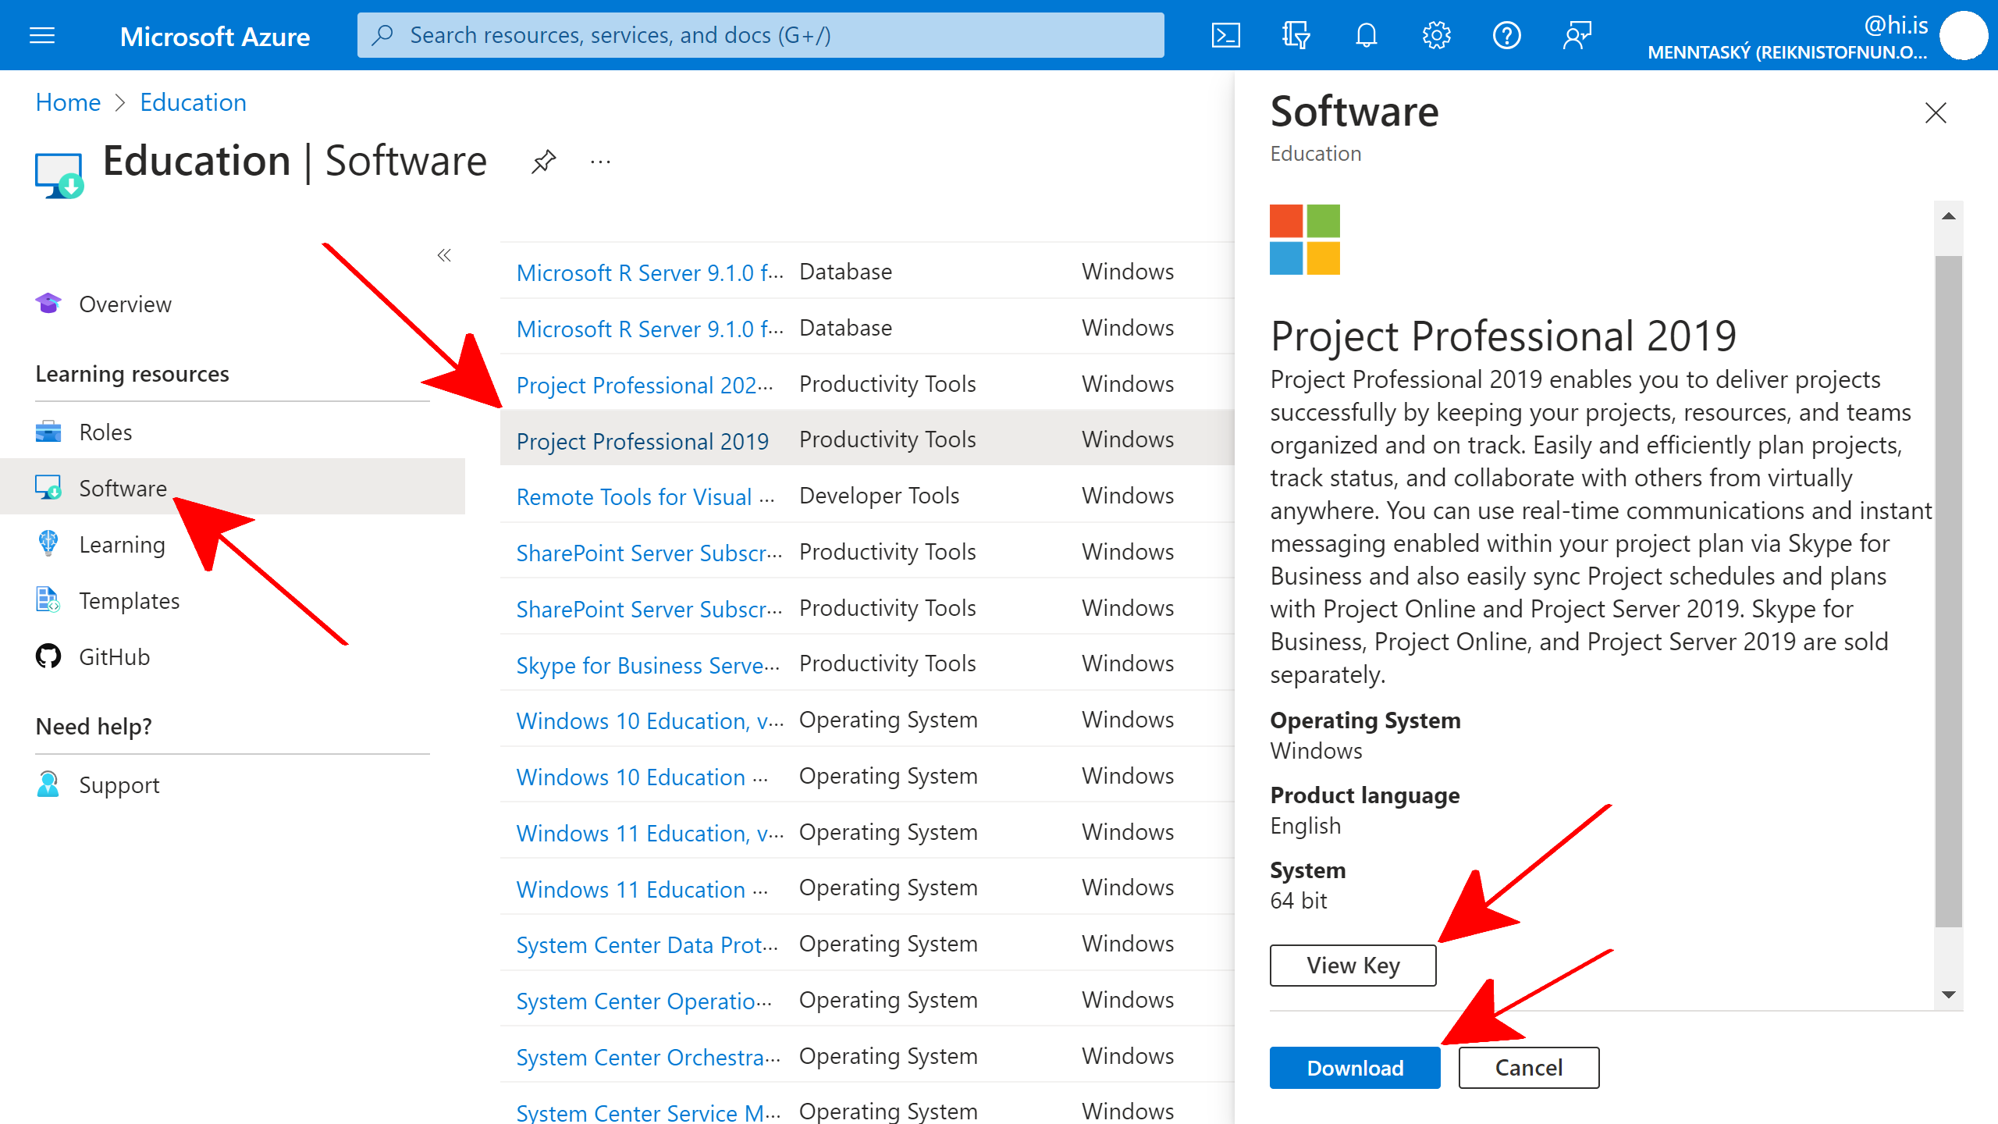Viewport: 1998px width, 1124px height.
Task: Open the Help question mark menu
Action: (x=1506, y=36)
